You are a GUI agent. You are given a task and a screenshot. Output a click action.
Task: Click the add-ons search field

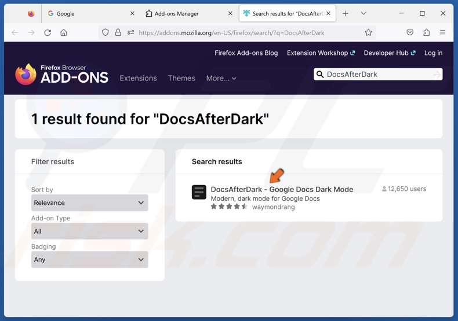click(x=378, y=74)
